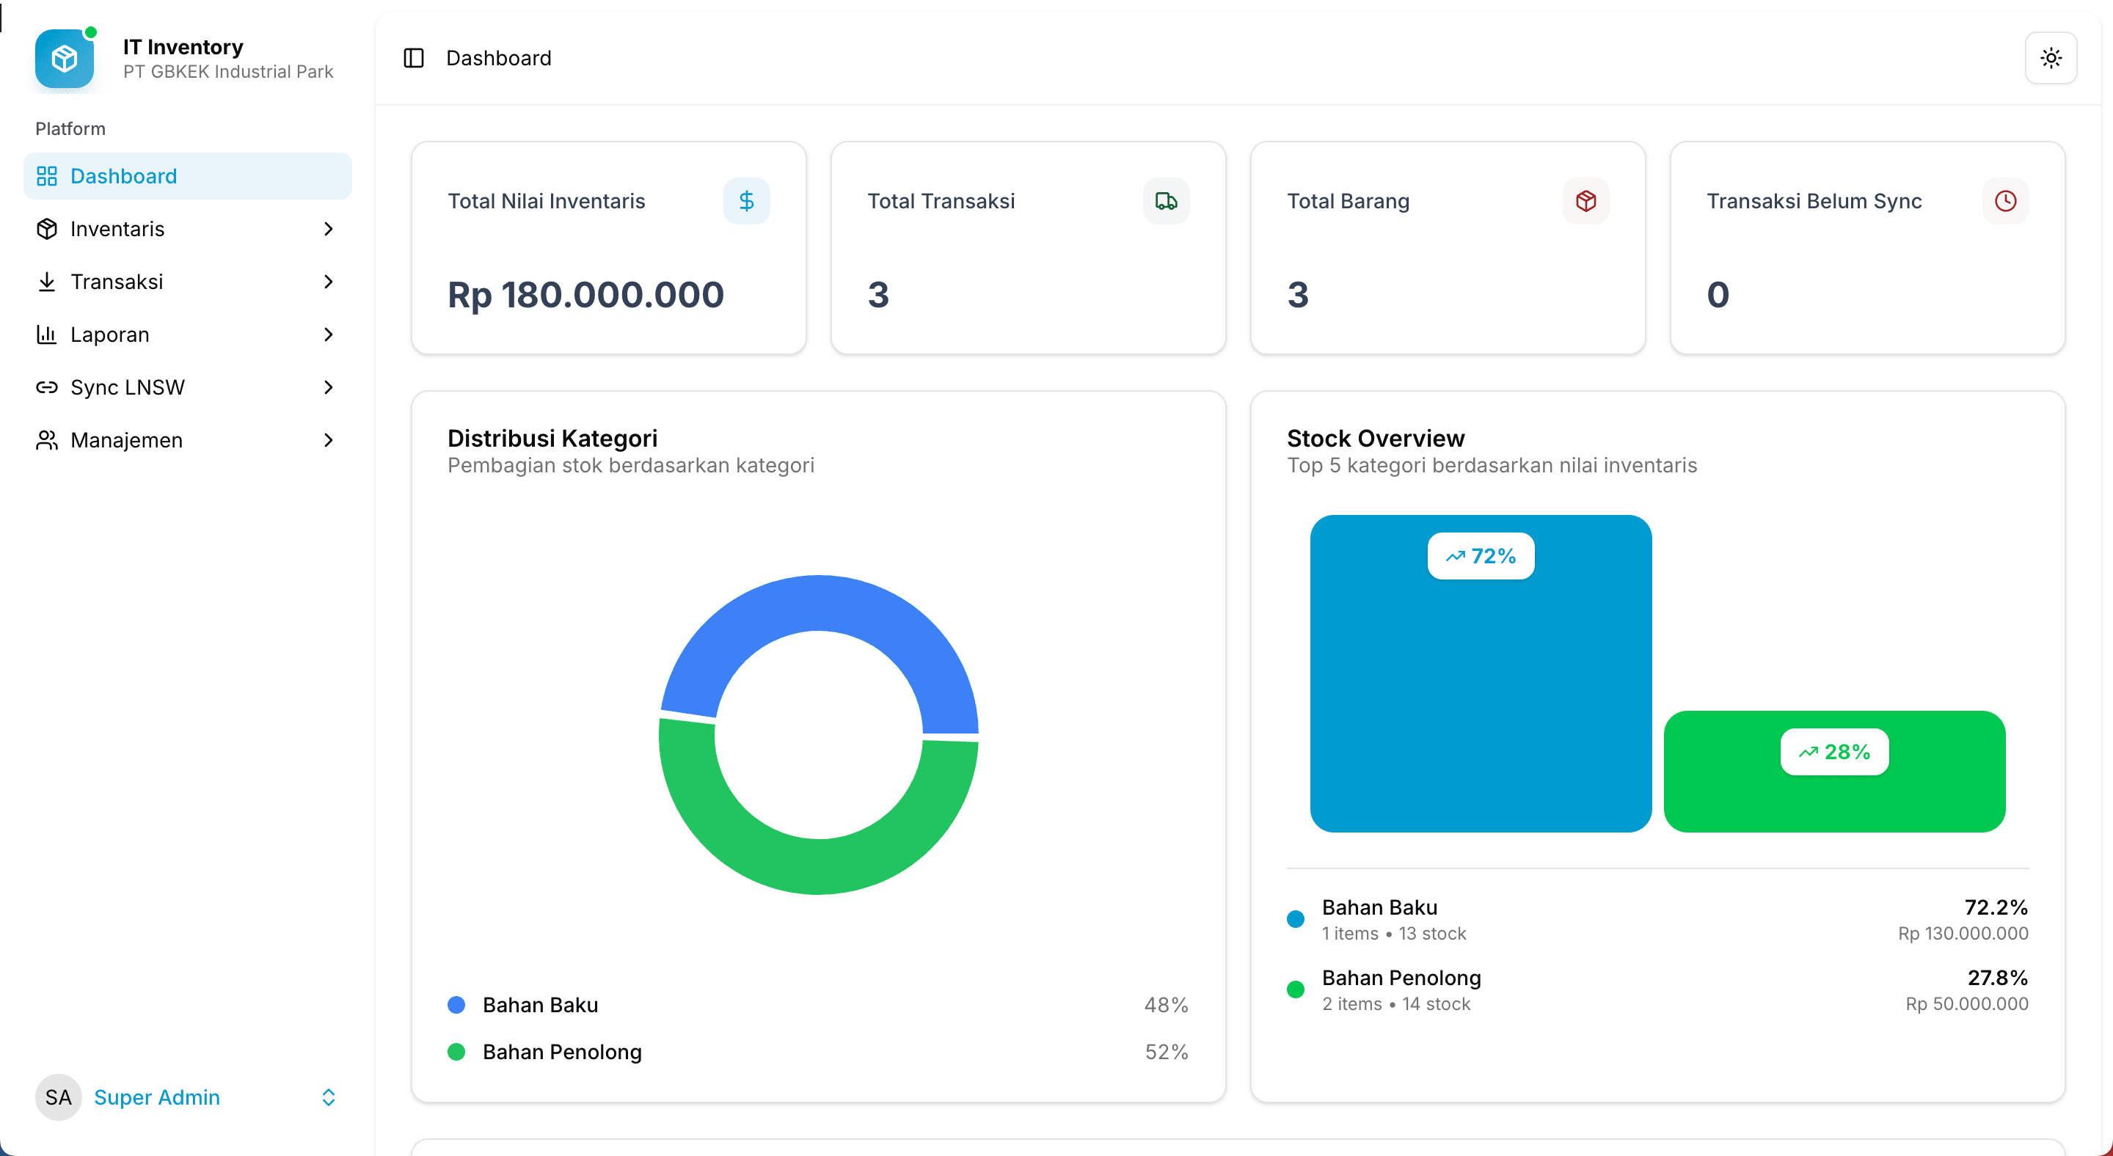Expand the Laporan chevron

pyautogui.click(x=328, y=334)
